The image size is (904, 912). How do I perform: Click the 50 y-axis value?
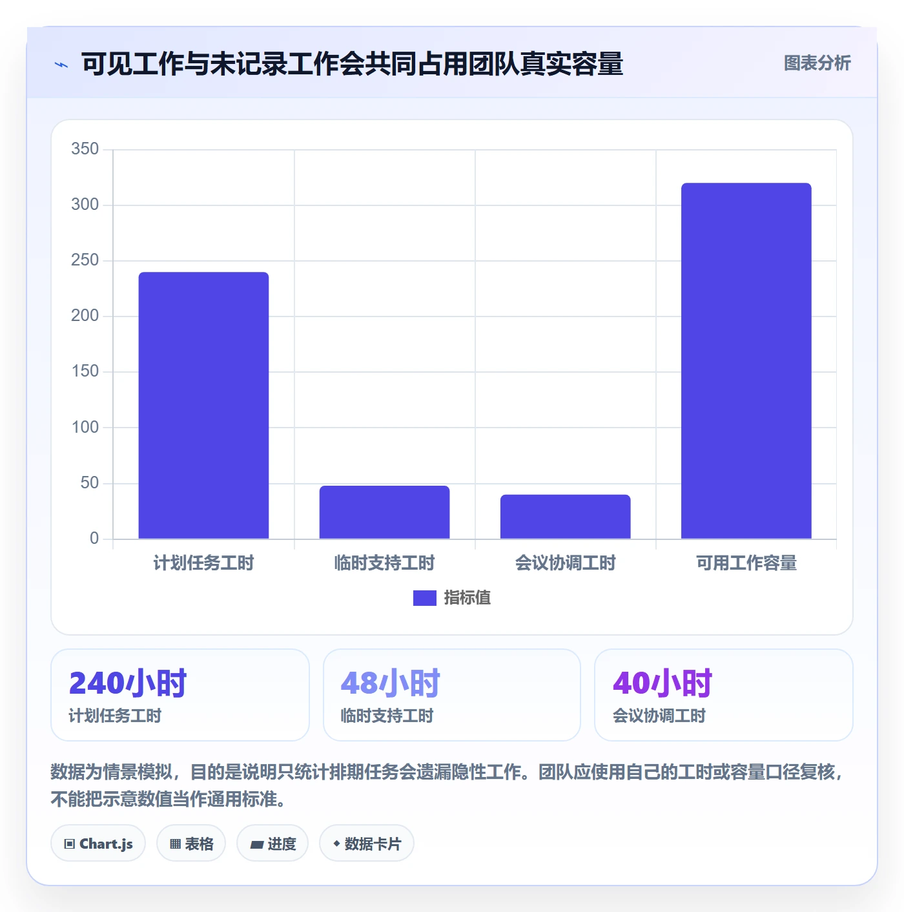(90, 483)
